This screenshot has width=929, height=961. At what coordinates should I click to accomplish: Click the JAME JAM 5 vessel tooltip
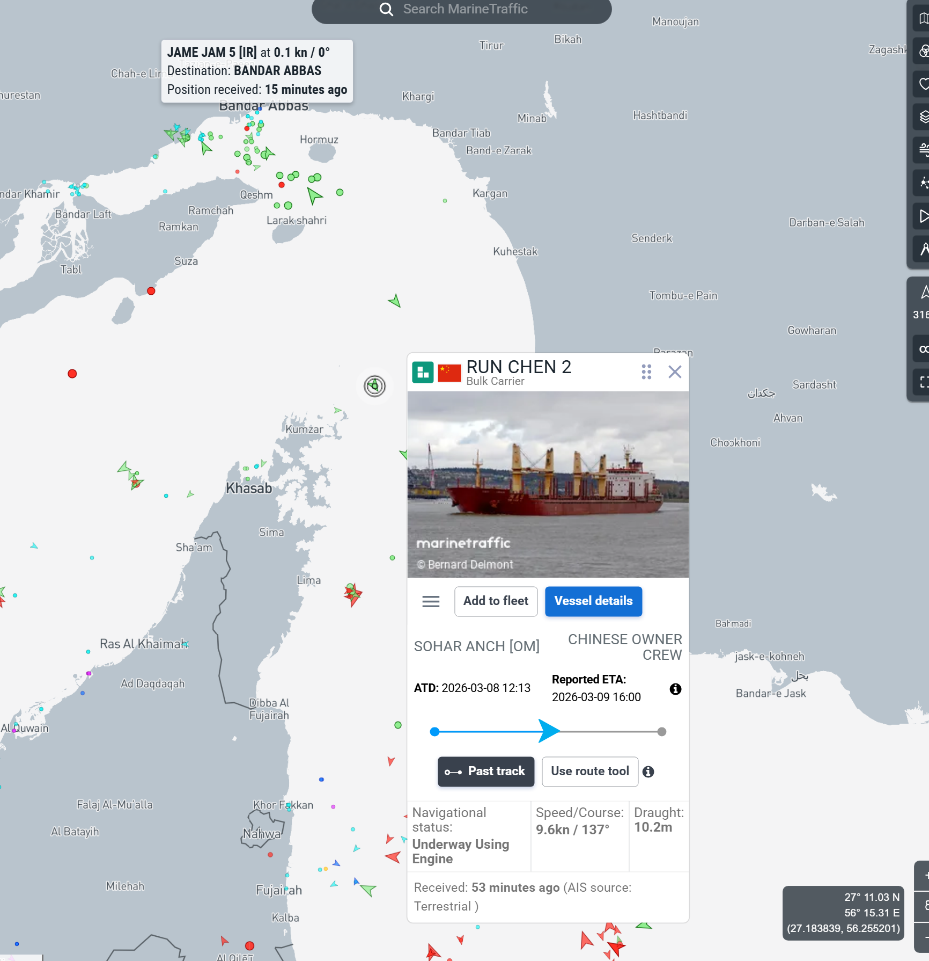pos(257,71)
